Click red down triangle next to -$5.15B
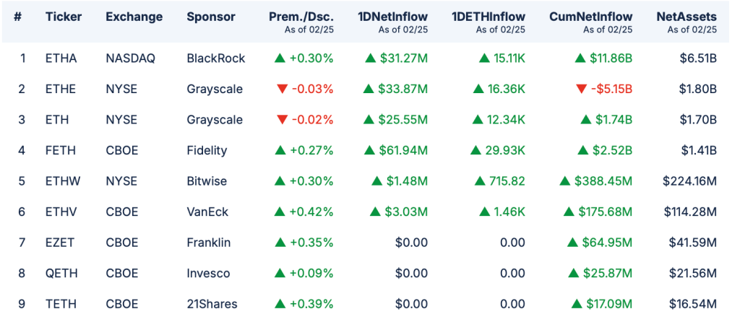The image size is (740, 322). point(581,89)
